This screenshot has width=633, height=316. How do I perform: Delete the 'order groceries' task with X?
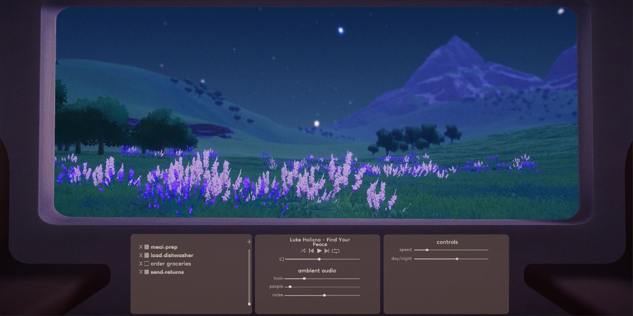141,263
